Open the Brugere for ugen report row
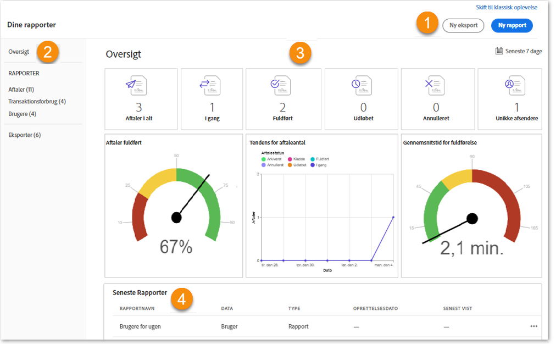556x344 pixels. [140, 326]
